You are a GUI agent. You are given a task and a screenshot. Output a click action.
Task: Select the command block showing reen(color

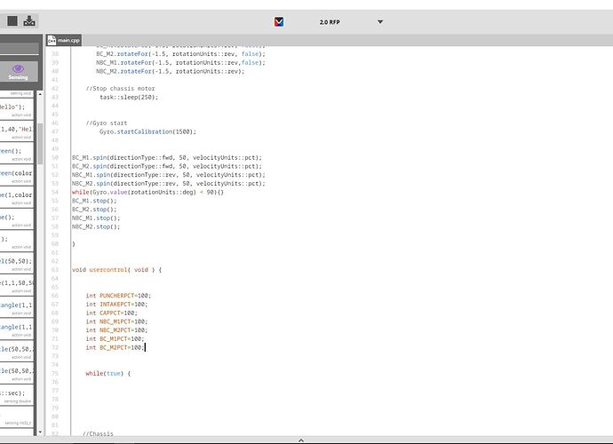point(16,175)
